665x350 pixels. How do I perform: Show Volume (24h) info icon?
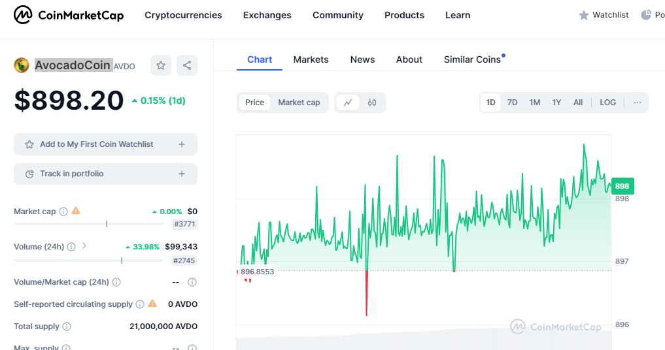[x=71, y=247]
